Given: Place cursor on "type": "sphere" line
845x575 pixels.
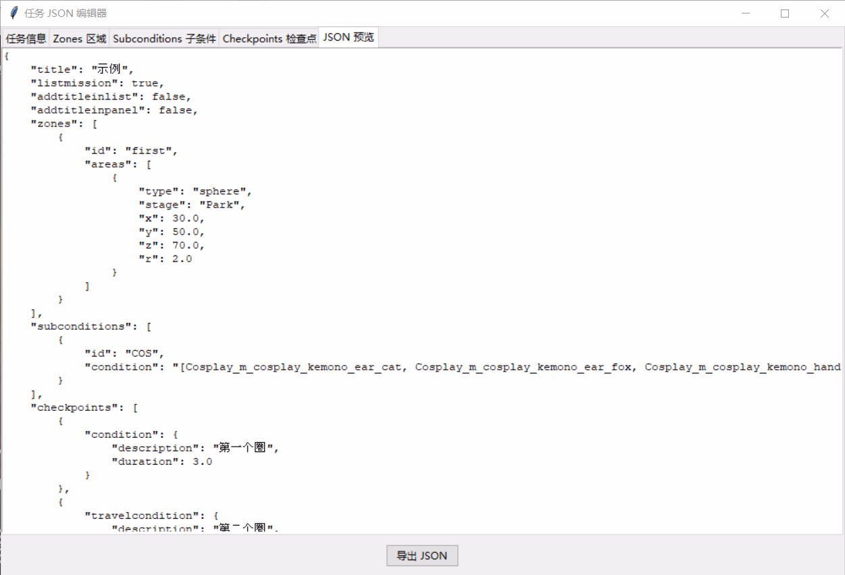Looking at the screenshot, I should 195,191.
